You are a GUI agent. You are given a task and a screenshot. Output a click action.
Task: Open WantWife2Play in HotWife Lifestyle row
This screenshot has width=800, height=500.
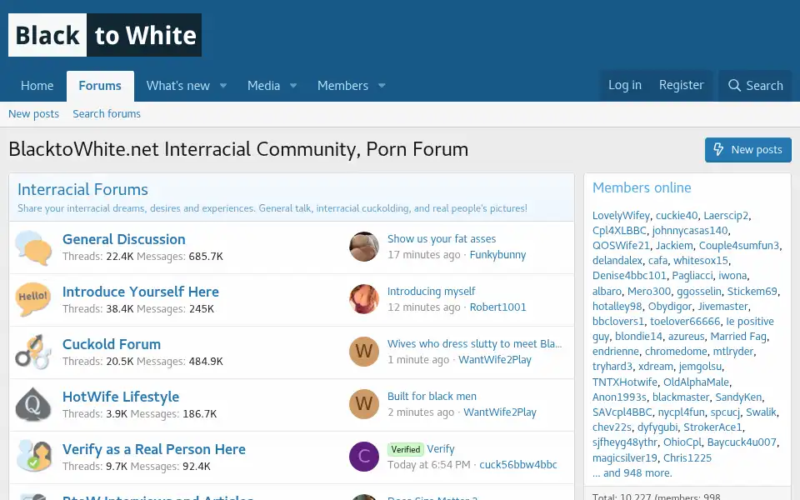[x=499, y=412]
